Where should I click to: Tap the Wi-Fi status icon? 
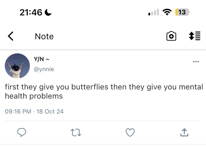pyautogui.click(x=167, y=12)
